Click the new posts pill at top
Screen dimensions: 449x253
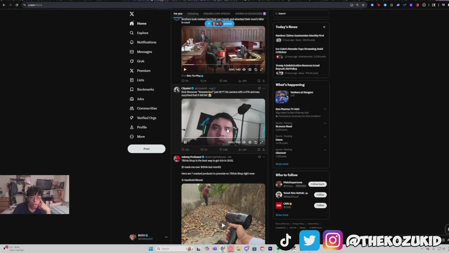tap(219, 24)
